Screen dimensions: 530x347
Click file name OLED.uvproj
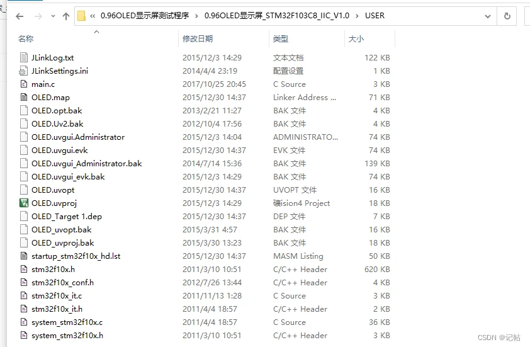pyautogui.click(x=54, y=203)
